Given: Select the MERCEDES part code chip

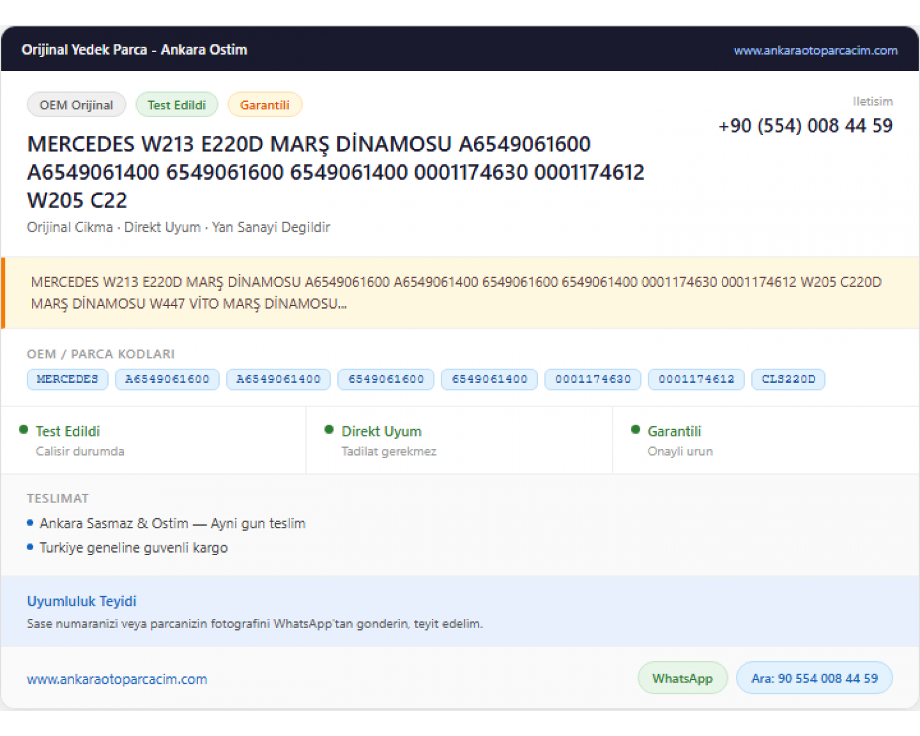Looking at the screenshot, I should [67, 379].
